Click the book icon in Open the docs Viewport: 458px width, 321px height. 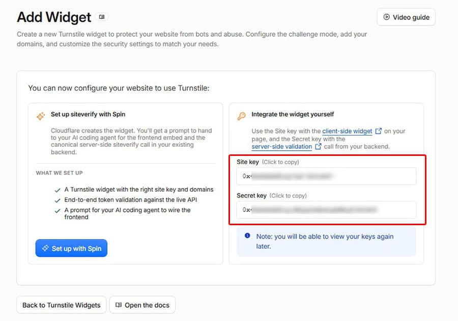click(x=119, y=305)
